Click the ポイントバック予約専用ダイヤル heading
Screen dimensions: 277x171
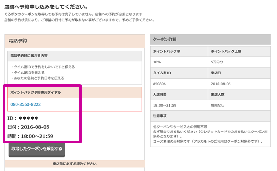point(36,92)
